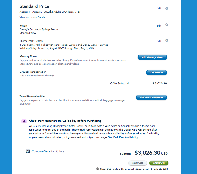The height and width of the screenshot is (174, 197).
Task: Click the purple warning triangle icon
Action: tap(24, 121)
